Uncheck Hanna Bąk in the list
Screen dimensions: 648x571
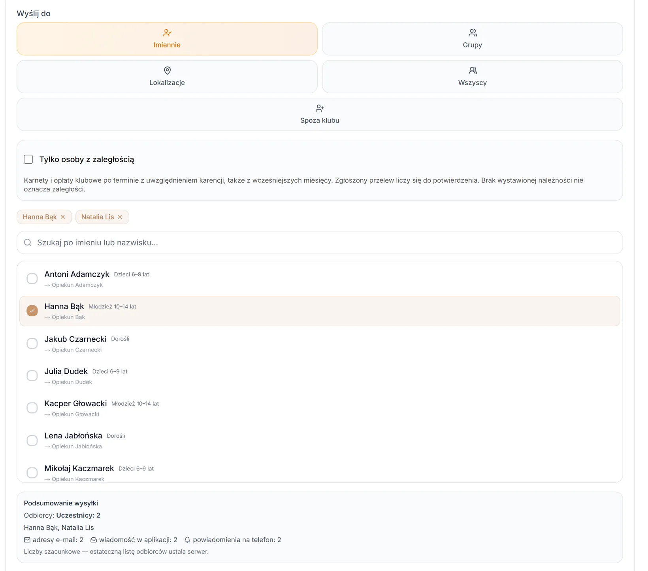(32, 311)
